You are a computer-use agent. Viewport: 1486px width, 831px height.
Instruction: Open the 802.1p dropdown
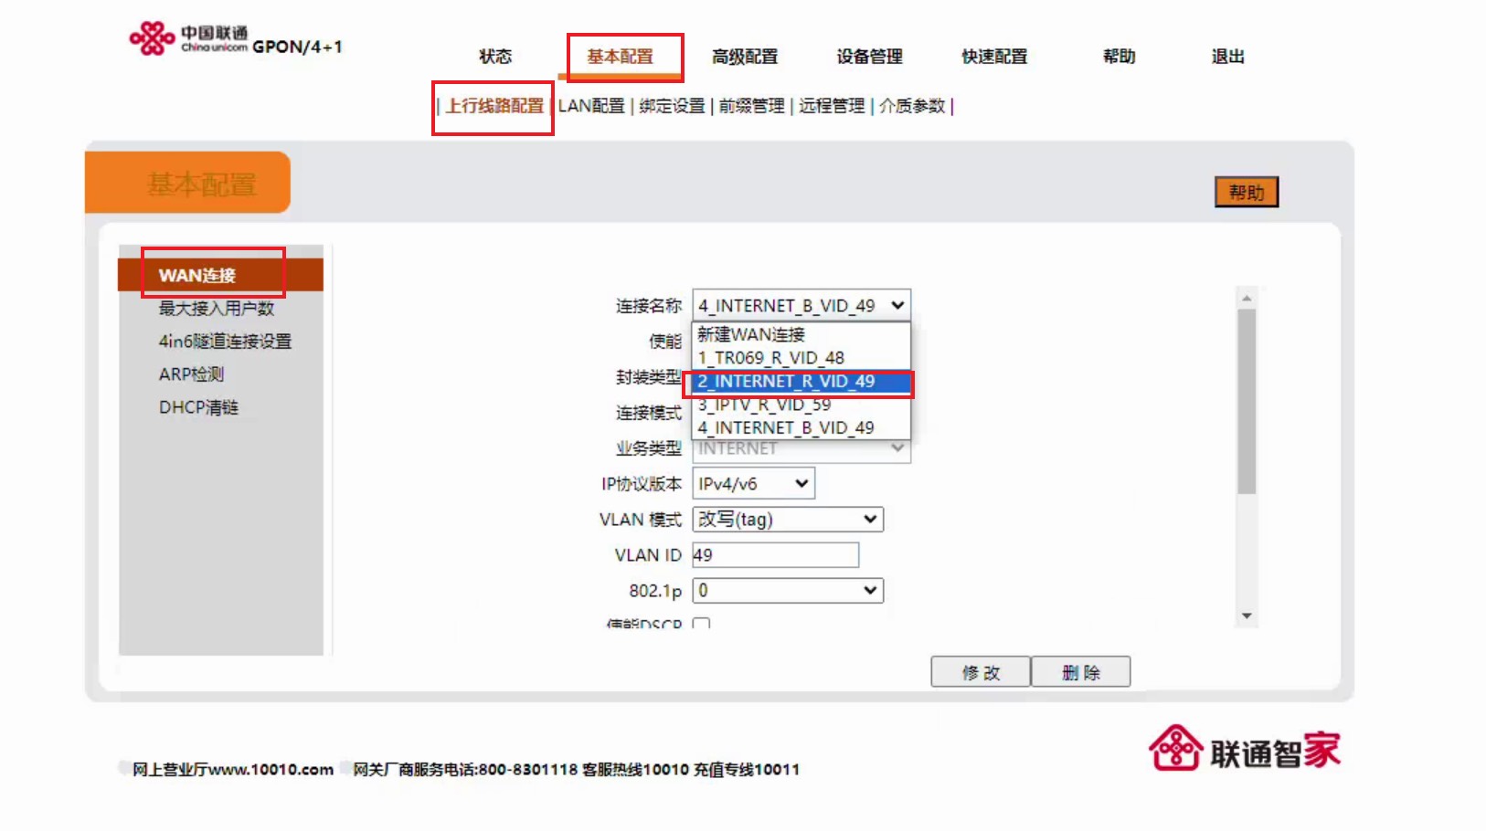click(x=788, y=591)
